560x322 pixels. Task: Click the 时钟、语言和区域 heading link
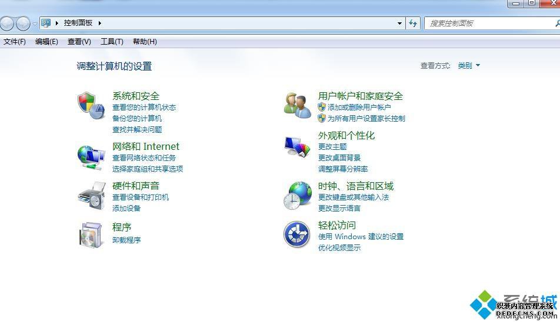[356, 186]
